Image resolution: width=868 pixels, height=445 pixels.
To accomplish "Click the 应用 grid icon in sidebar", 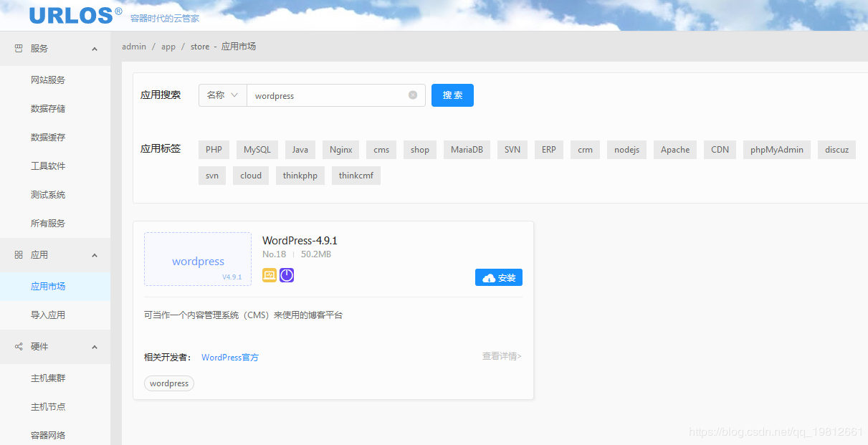I will [17, 254].
